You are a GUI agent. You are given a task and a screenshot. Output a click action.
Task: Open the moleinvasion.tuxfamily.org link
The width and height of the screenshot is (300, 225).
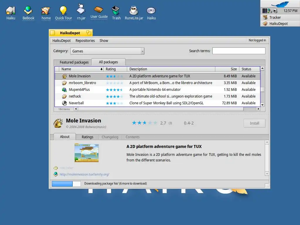pyautogui.click(x=84, y=174)
